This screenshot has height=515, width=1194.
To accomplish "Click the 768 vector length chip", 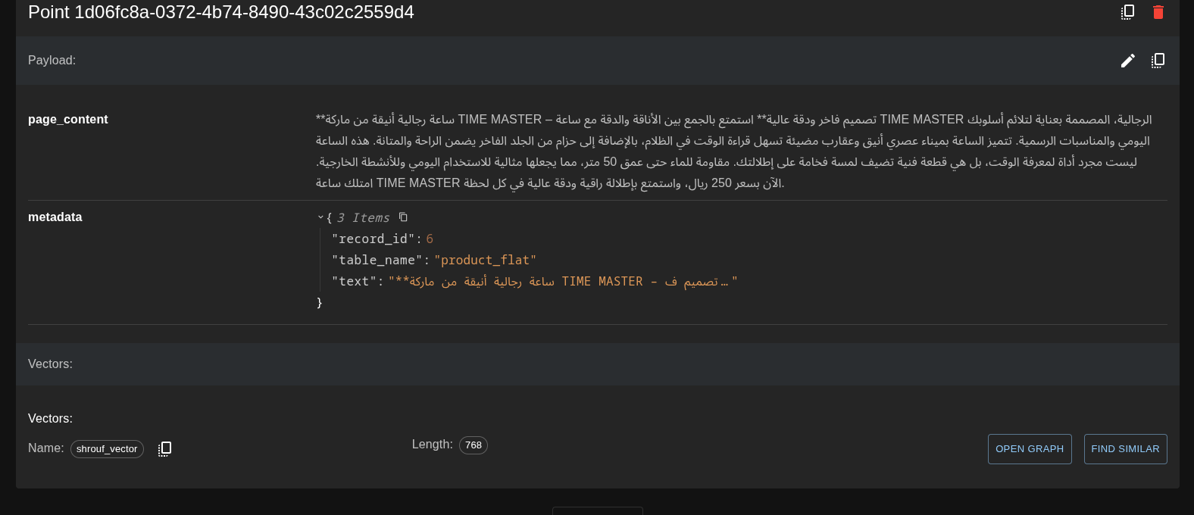I will click(x=473, y=445).
